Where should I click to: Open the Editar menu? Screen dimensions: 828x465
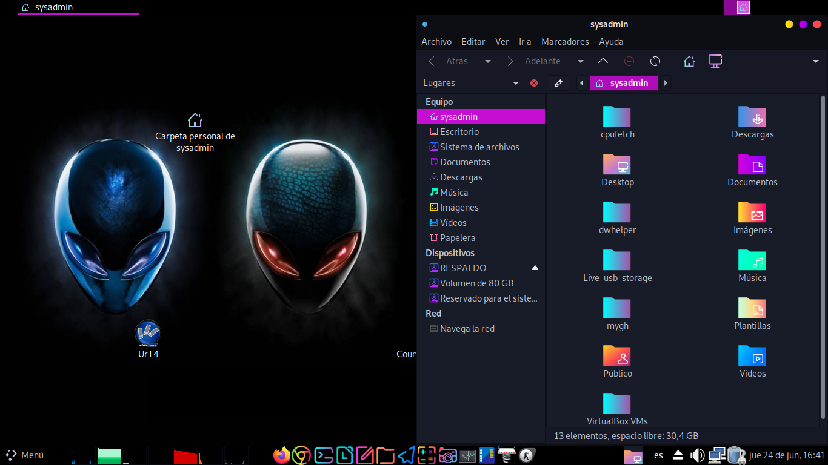(473, 42)
